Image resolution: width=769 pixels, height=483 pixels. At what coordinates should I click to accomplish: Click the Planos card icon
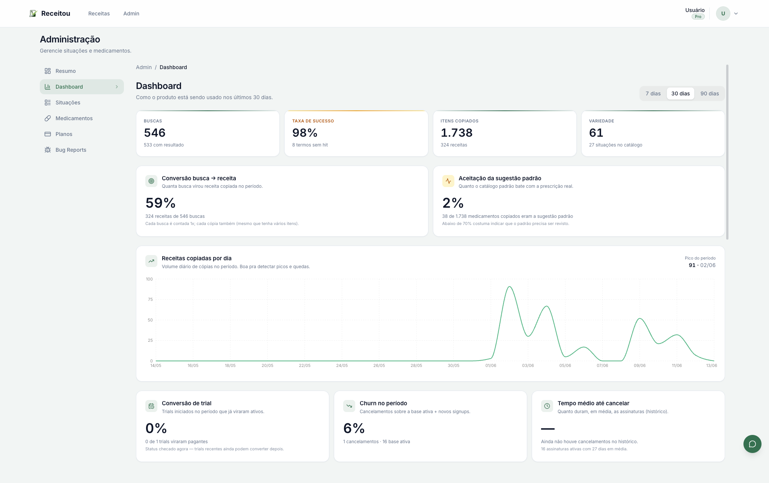point(48,134)
